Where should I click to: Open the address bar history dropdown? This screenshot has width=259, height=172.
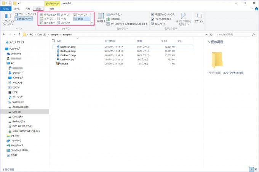coord(207,35)
